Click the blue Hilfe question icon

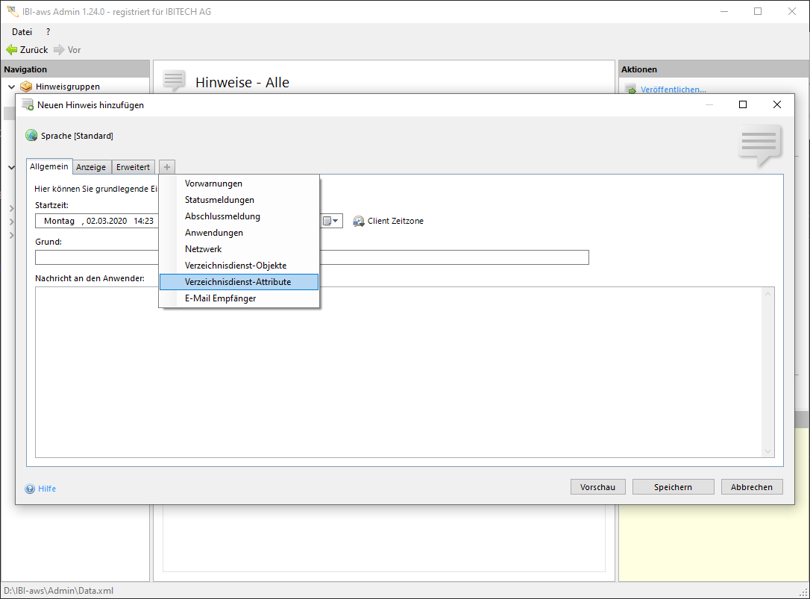(30, 489)
